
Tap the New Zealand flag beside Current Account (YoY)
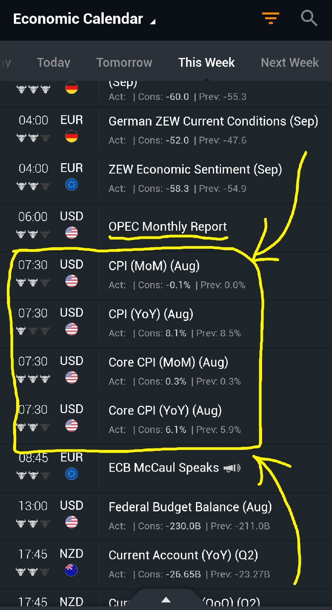tap(71, 570)
